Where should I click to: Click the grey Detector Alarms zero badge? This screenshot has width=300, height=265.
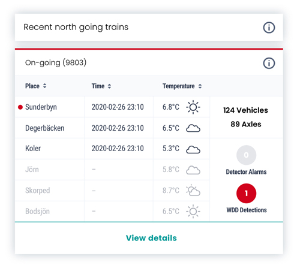tap(246, 155)
